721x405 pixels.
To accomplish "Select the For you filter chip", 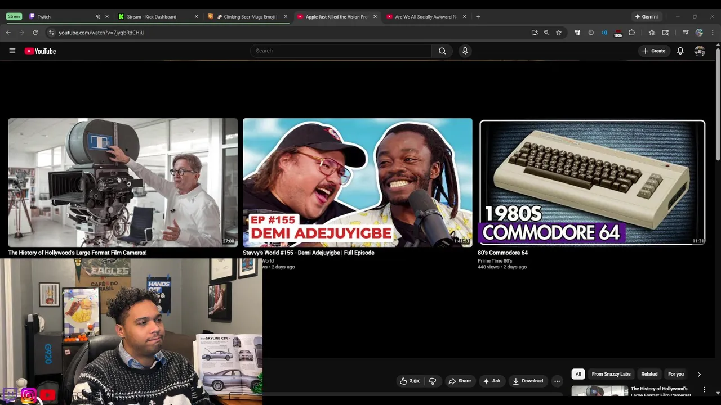I will [675, 374].
